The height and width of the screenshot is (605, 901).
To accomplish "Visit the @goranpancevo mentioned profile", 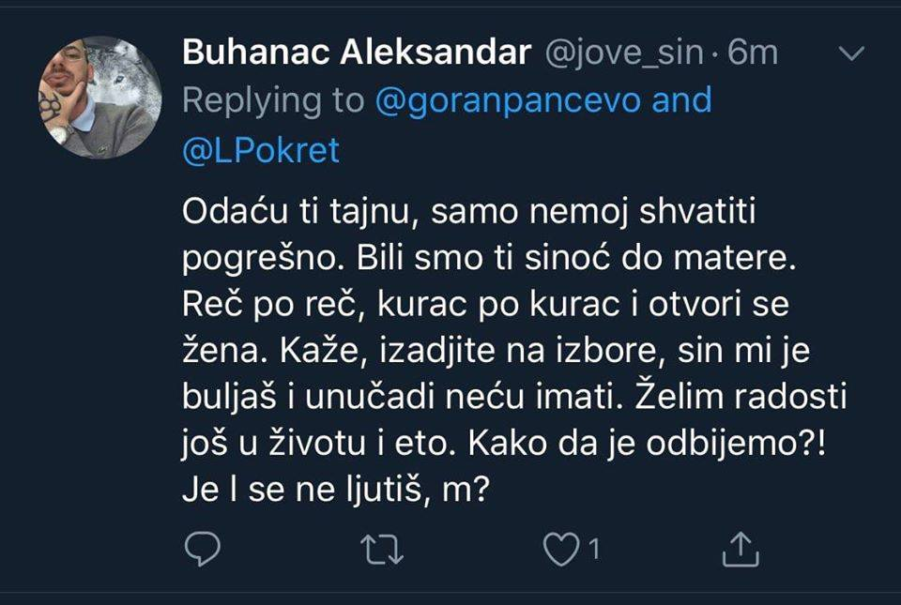I will pyautogui.click(x=508, y=101).
